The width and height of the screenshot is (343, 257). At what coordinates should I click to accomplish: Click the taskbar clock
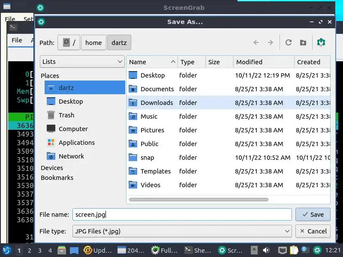333,251
